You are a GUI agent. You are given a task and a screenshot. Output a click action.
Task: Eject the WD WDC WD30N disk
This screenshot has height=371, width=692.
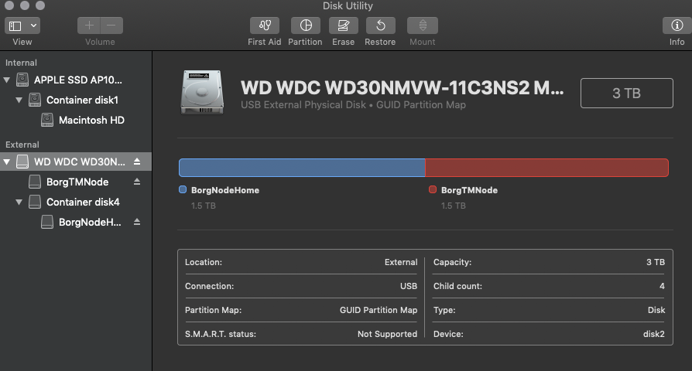[x=137, y=162]
